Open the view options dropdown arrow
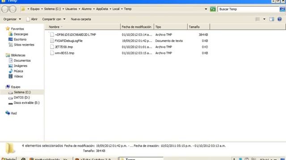Image resolution: width=286 pixels, height=160 pixels. 264,19
